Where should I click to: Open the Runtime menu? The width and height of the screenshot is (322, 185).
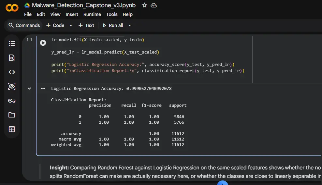pyautogui.click(x=92, y=14)
